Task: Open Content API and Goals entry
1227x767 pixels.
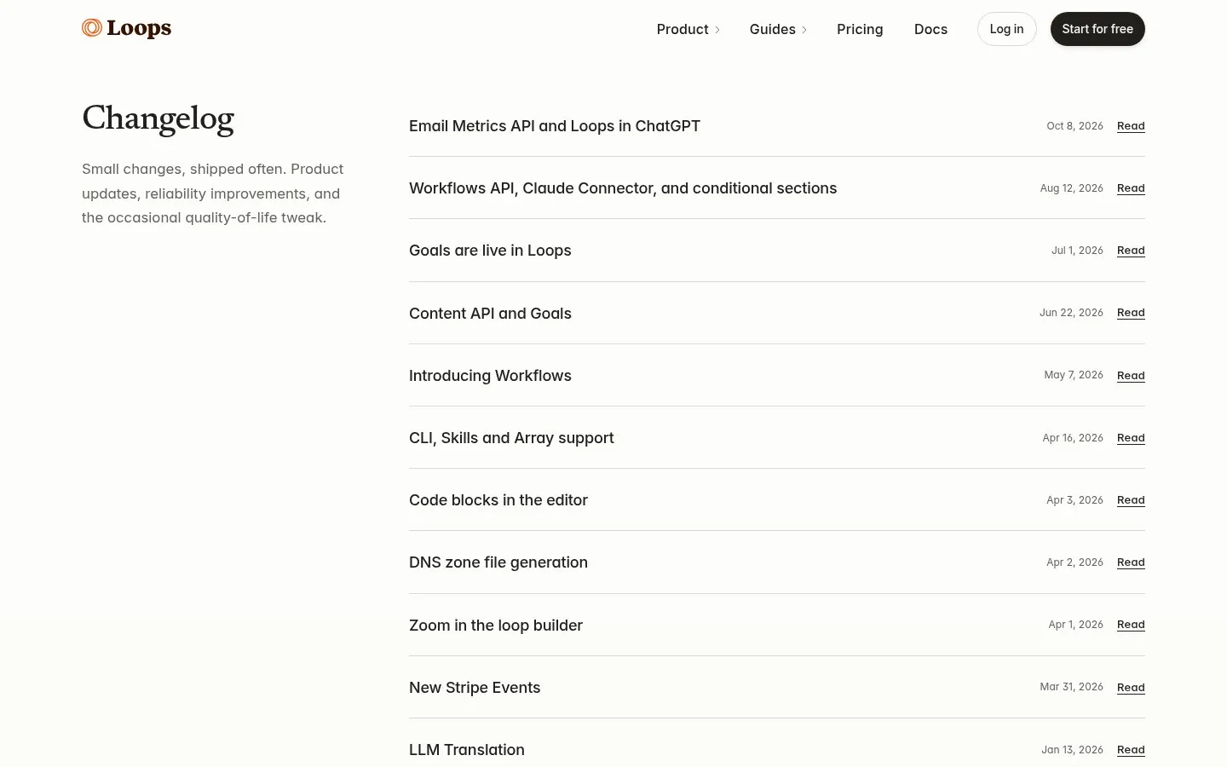Action: pyautogui.click(x=490, y=314)
